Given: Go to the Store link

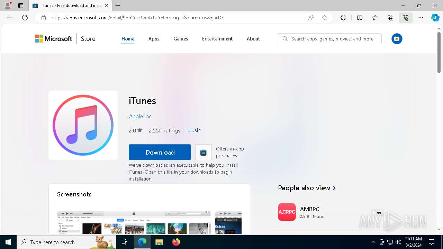Looking at the screenshot, I should (88, 39).
